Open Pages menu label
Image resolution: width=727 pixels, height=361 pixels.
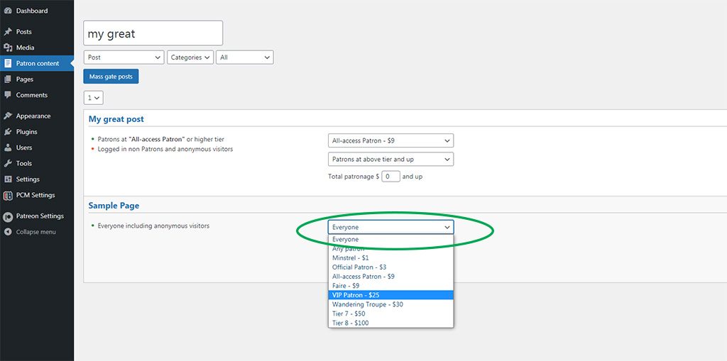tap(25, 79)
